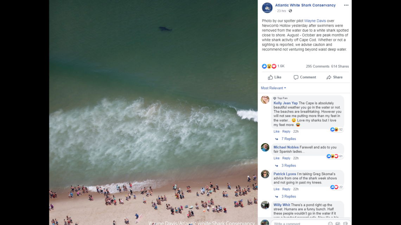Open the post options three-dot menu

click(x=346, y=5)
